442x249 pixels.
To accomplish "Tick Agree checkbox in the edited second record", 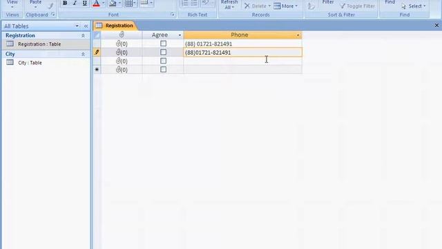I will (x=163, y=53).
